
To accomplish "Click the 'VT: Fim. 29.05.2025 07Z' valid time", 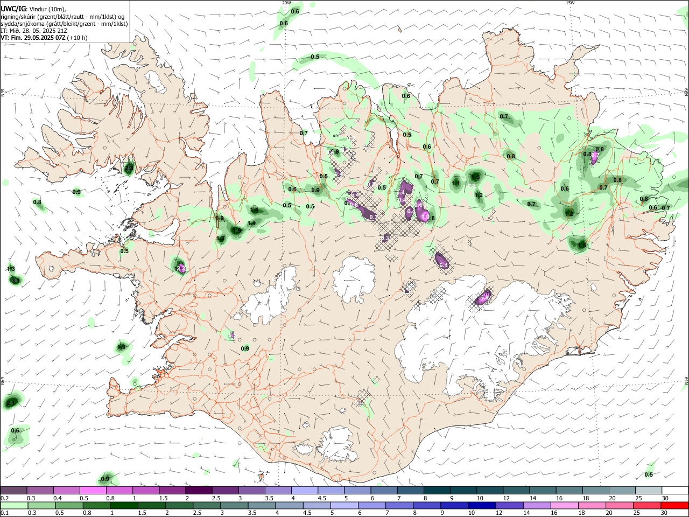I will click(34, 38).
